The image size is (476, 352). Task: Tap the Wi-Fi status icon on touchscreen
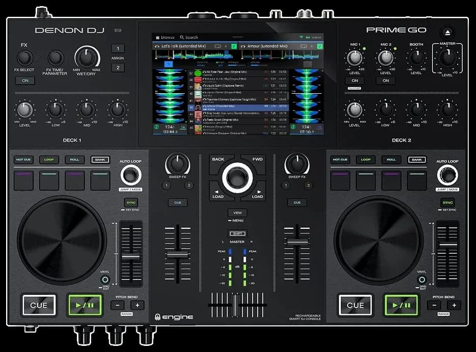point(301,37)
